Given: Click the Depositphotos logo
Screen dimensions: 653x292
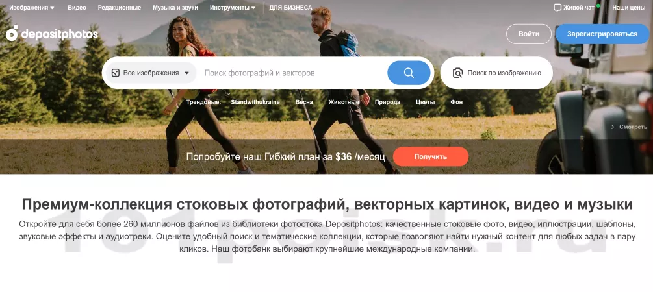Looking at the screenshot, I should click(x=52, y=34).
